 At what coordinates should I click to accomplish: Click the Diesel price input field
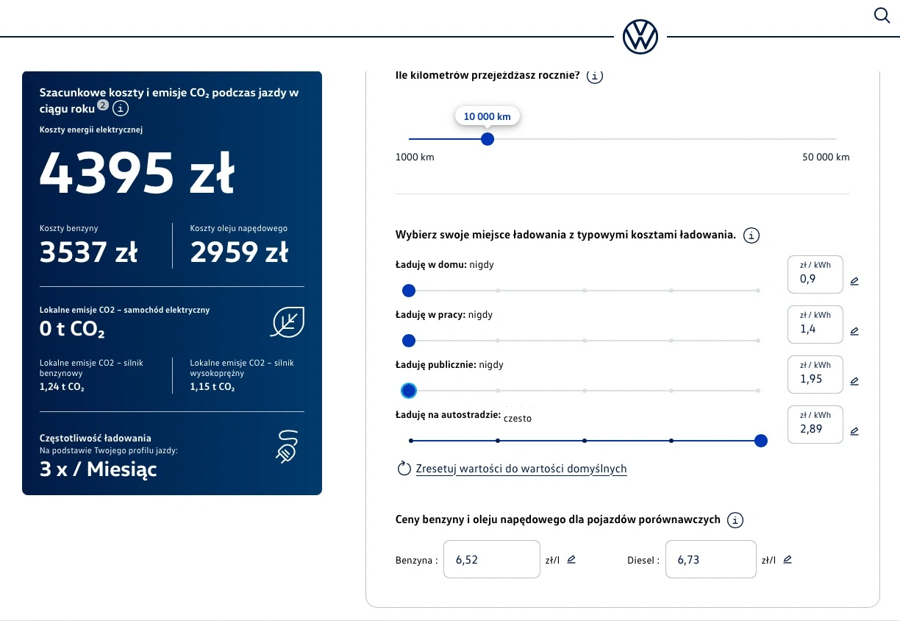tap(710, 560)
